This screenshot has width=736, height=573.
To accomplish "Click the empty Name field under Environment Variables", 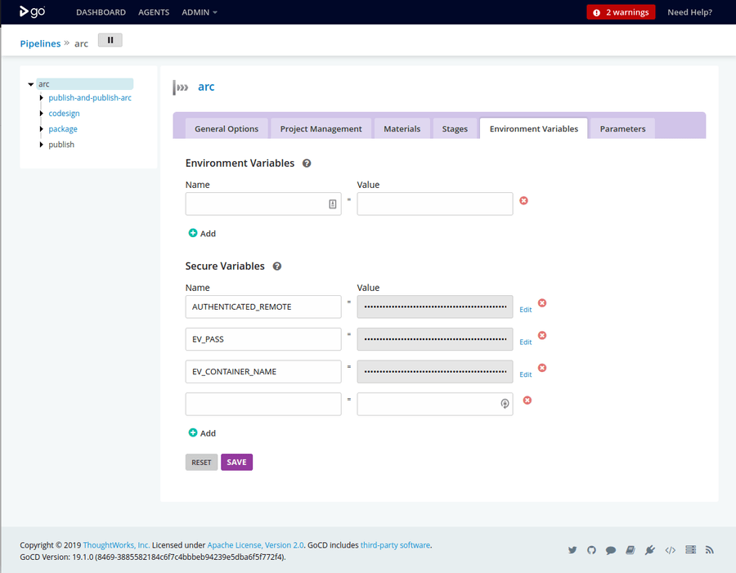I will tap(258, 204).
